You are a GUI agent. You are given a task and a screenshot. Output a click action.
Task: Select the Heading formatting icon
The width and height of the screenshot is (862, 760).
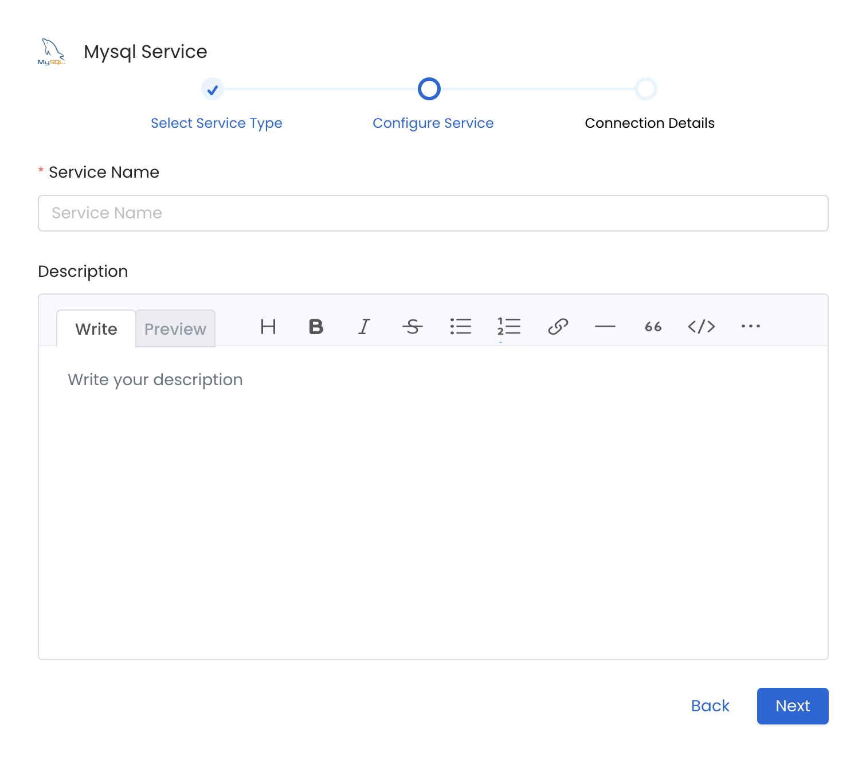268,327
